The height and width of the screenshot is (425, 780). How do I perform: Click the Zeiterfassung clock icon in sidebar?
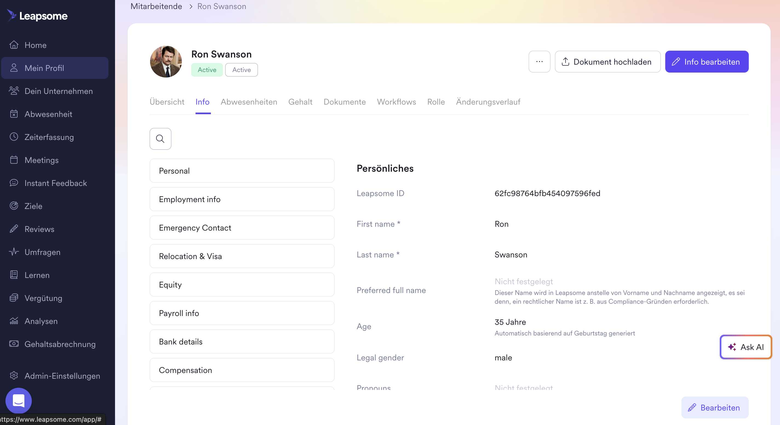[14, 137]
